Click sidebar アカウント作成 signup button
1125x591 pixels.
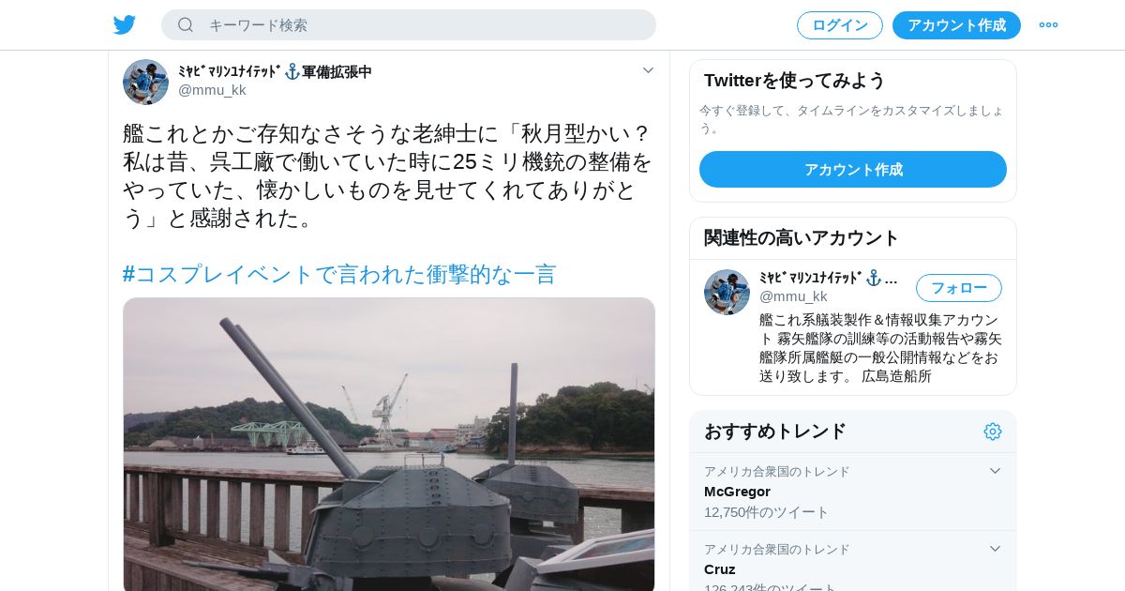pyautogui.click(x=853, y=170)
